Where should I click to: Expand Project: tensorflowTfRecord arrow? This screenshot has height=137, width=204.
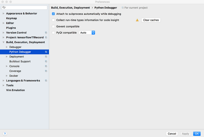3,37
